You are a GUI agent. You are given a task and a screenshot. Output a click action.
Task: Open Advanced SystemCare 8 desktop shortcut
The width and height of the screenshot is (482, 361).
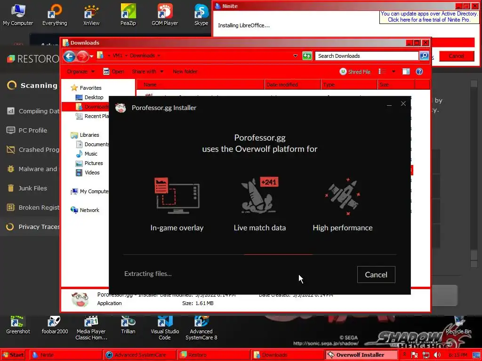201,329
